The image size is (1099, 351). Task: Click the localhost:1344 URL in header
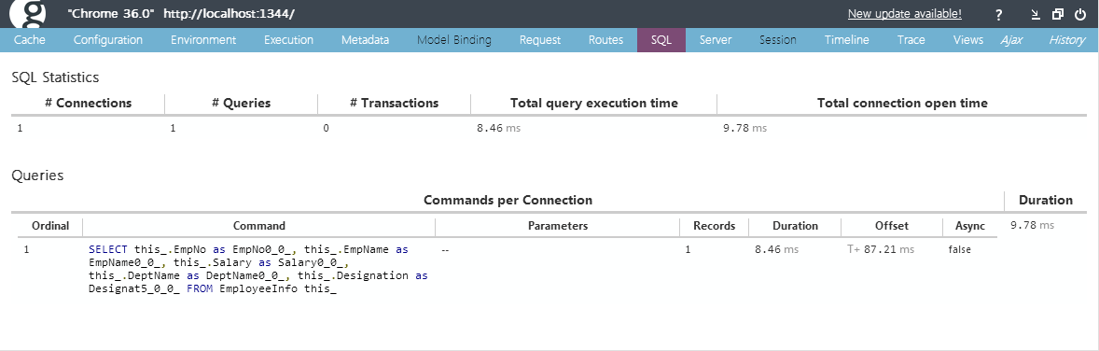[x=230, y=14]
